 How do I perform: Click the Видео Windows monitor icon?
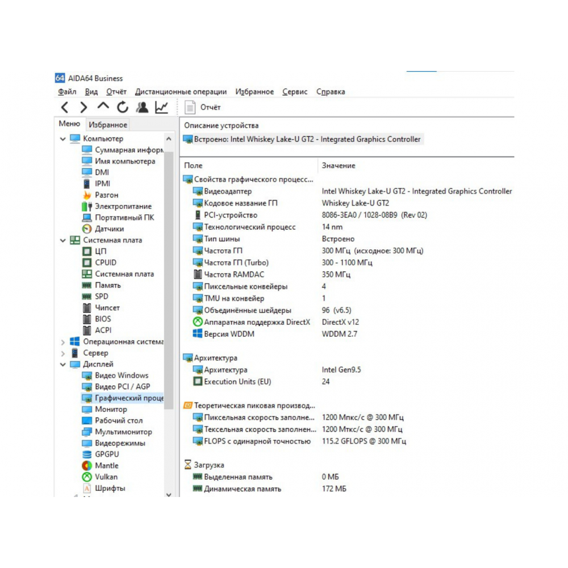(x=87, y=375)
